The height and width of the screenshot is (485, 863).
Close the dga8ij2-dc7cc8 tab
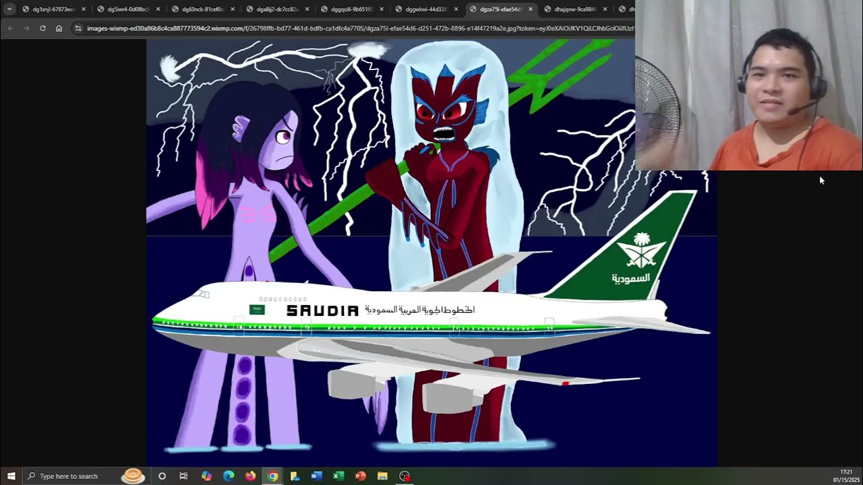click(x=307, y=9)
